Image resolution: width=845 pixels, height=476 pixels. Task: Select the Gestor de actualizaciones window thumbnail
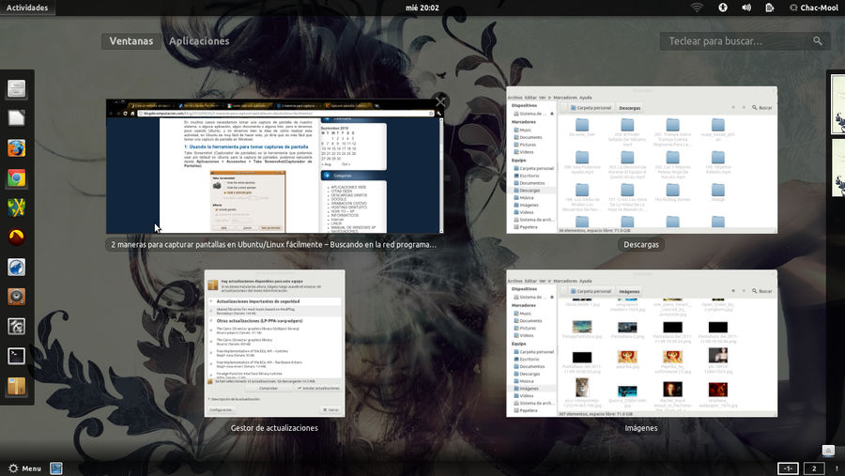coord(274,343)
